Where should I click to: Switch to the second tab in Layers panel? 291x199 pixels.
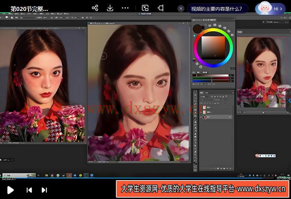[x=207, y=93]
